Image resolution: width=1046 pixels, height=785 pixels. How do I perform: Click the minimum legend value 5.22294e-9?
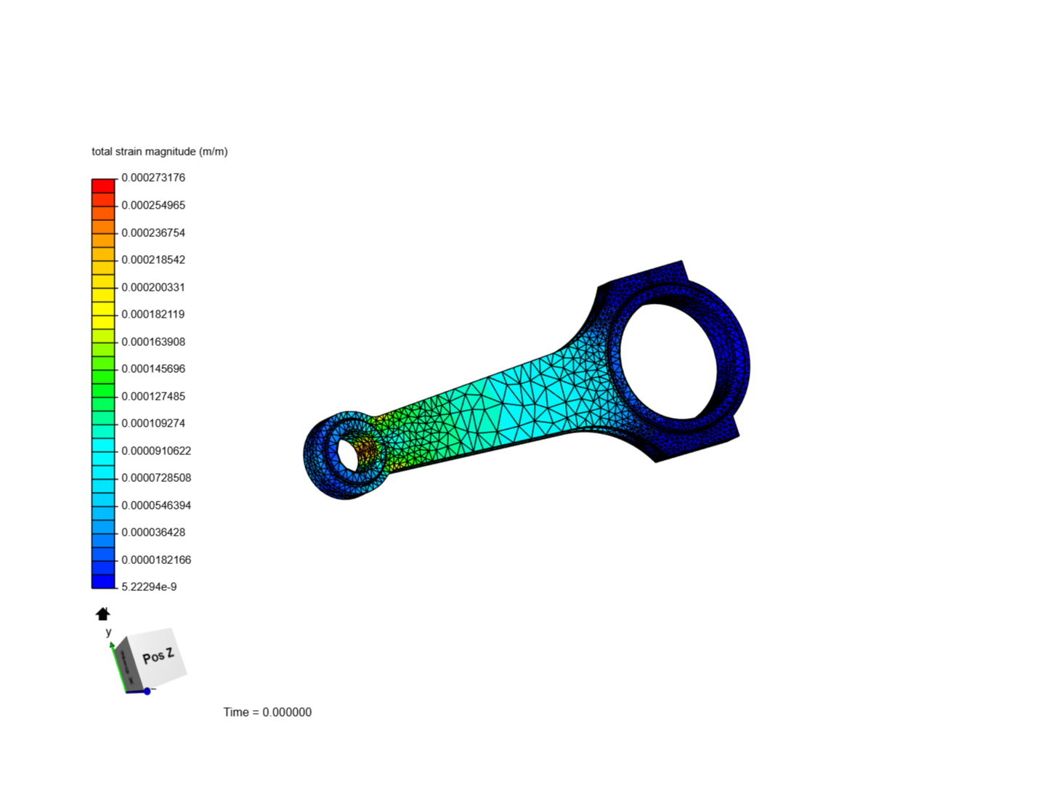coord(149,587)
